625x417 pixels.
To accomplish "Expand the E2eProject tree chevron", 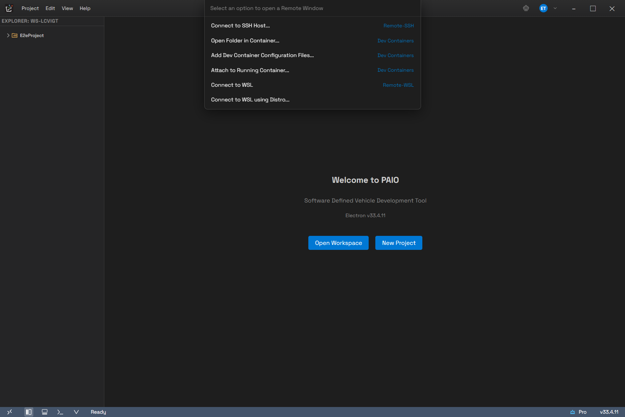I will [8, 35].
